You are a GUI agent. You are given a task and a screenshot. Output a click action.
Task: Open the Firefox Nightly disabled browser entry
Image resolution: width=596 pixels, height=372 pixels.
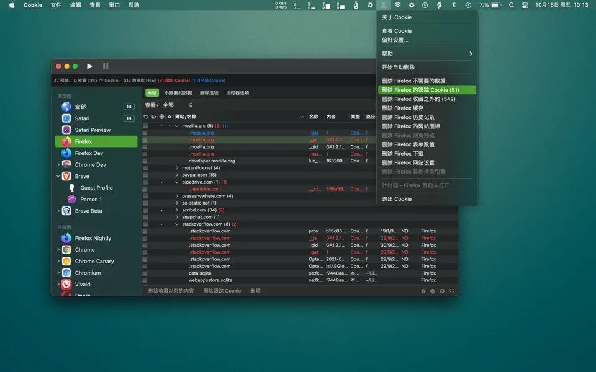point(93,238)
